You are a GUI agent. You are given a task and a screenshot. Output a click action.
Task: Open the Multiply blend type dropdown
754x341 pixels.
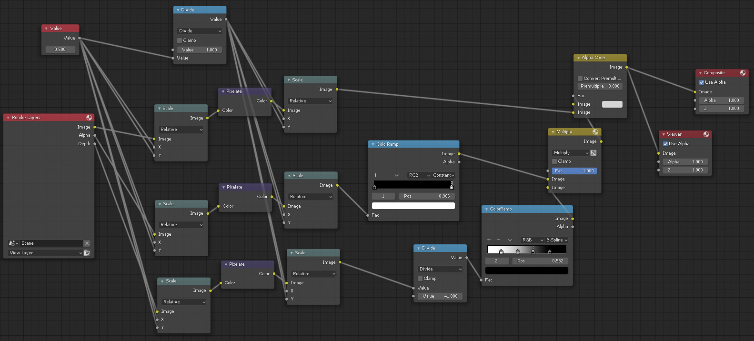[571, 153]
